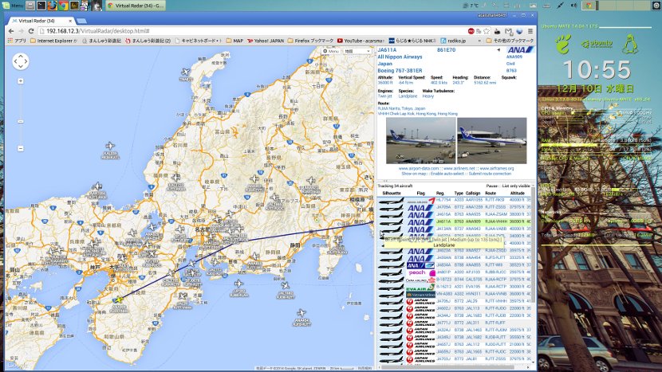
Task: Open the Yahoo! JAPAN bookmark
Action: [266, 41]
